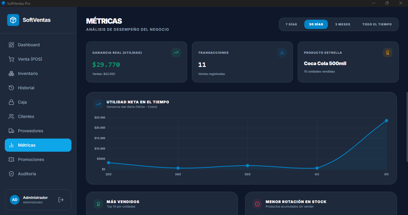Select the Proveedores sidebar icon
Viewport: 408px width, 215px height.
click(x=11, y=130)
